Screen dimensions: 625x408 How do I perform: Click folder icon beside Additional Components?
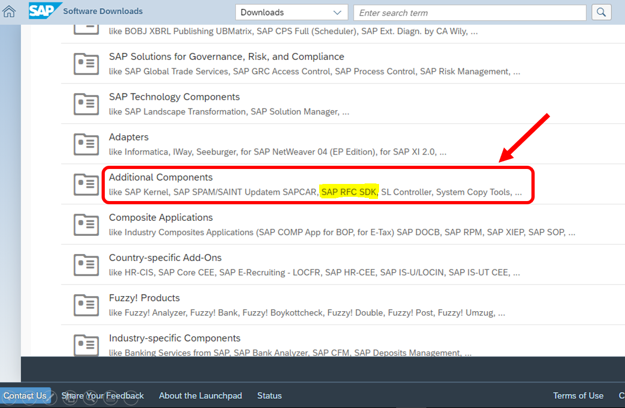86,184
